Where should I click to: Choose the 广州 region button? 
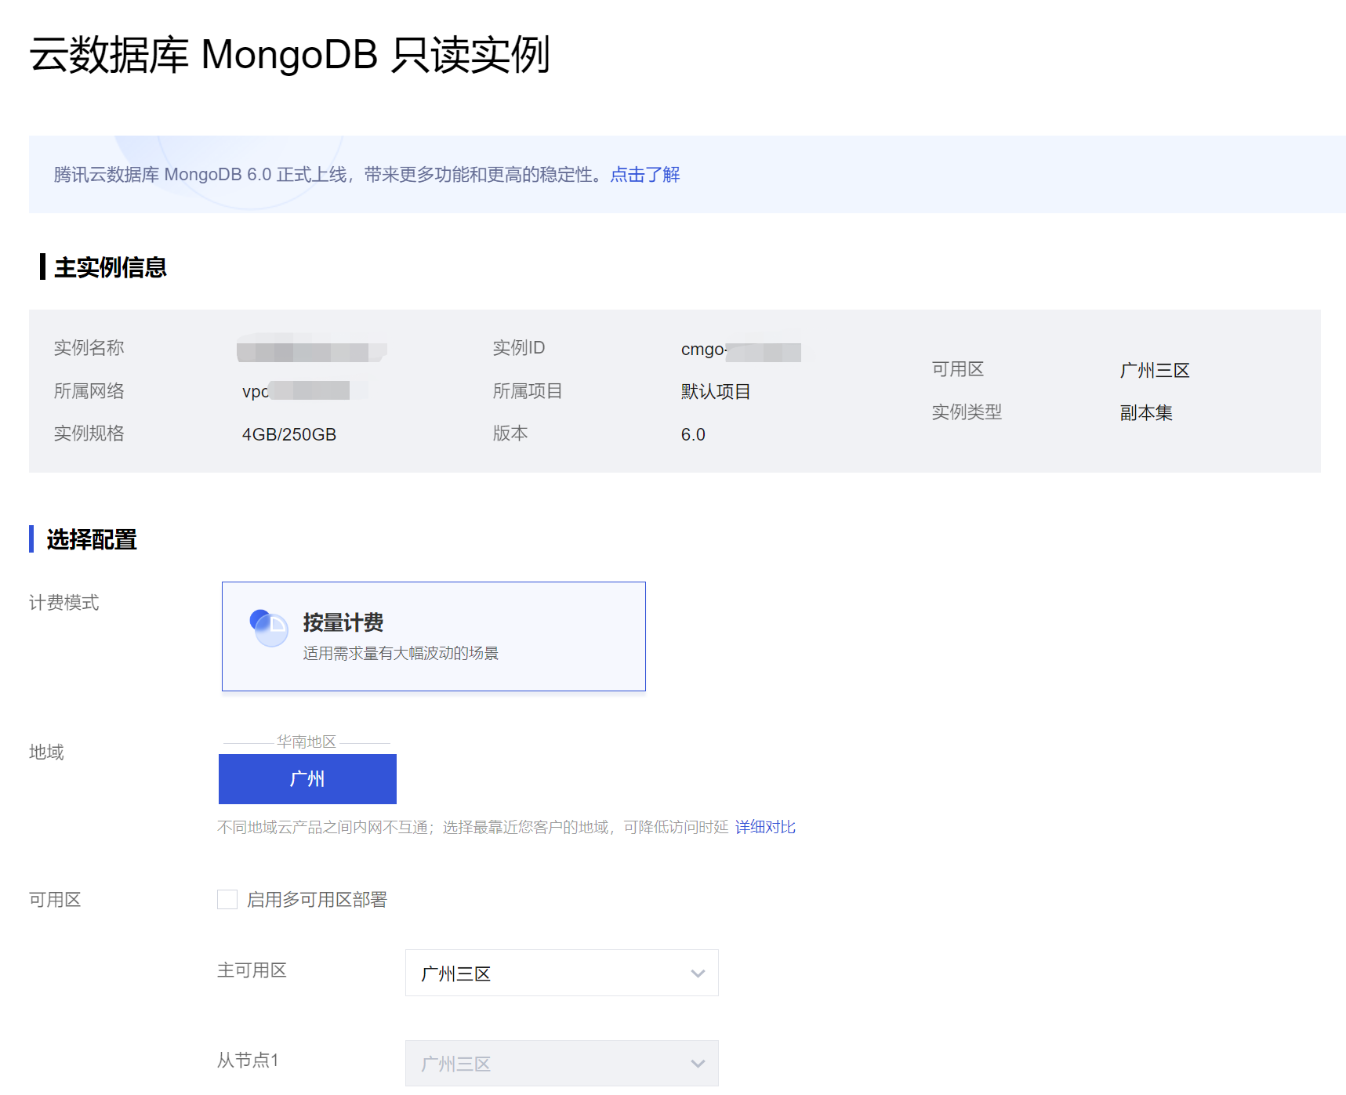coord(307,778)
